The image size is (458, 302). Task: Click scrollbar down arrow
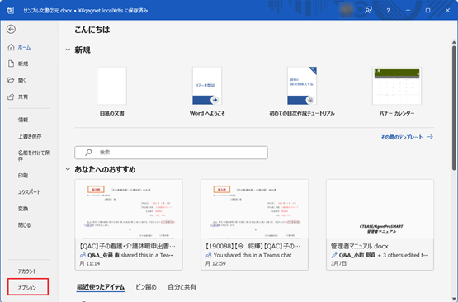click(454, 299)
